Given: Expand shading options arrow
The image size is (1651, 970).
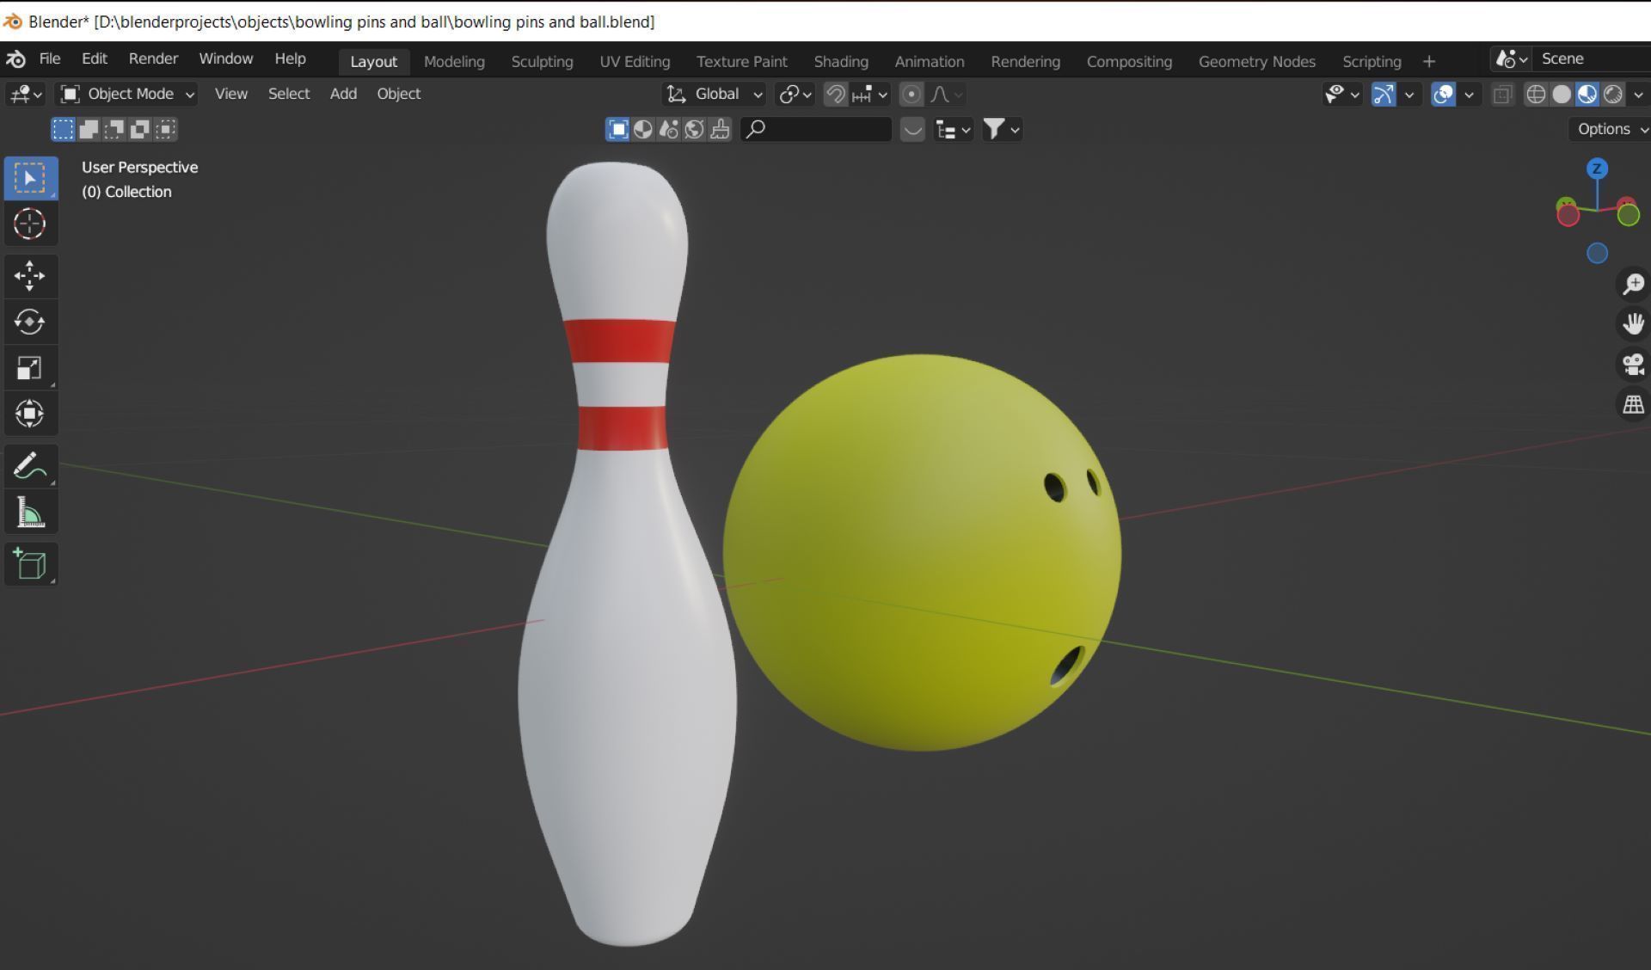Looking at the screenshot, I should 1638,94.
